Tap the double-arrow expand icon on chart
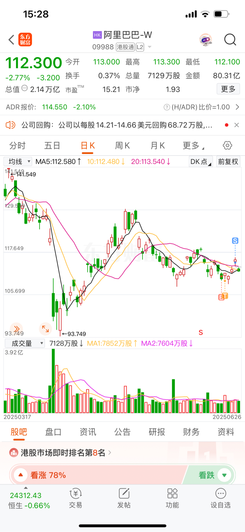 [16, 329]
